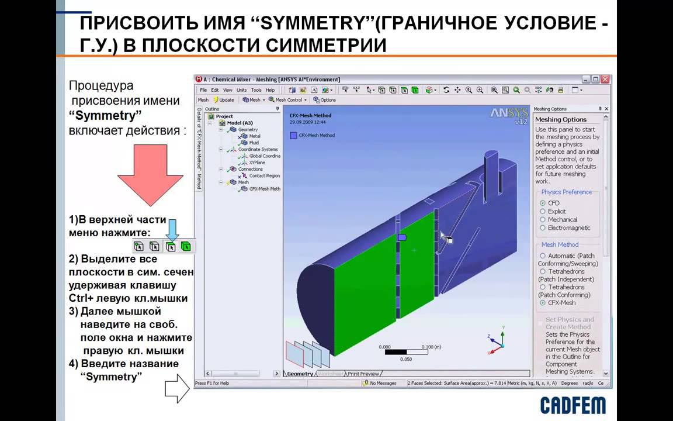Click the Viewports layout icon

point(575,90)
